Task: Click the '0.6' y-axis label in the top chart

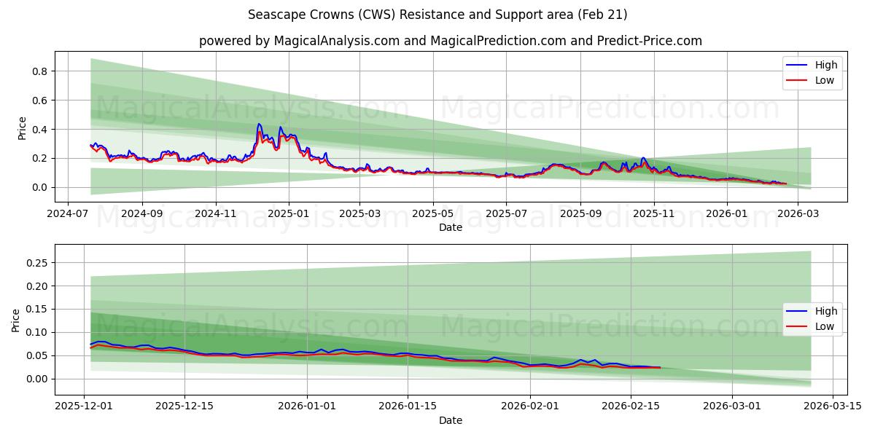Action: coord(39,101)
